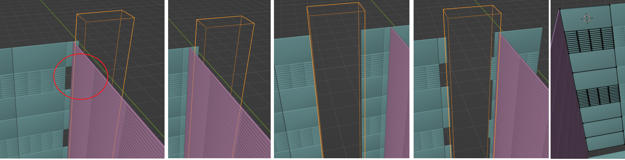Select the lower dense window grid in edit-mode image
This screenshot has height=160, width=625.
(x=599, y=96)
